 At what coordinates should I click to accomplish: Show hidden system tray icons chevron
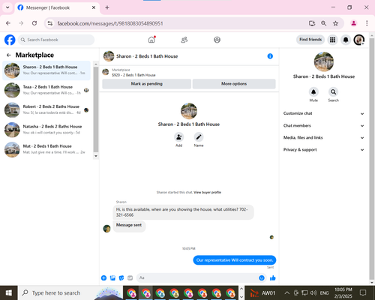[x=287, y=292]
